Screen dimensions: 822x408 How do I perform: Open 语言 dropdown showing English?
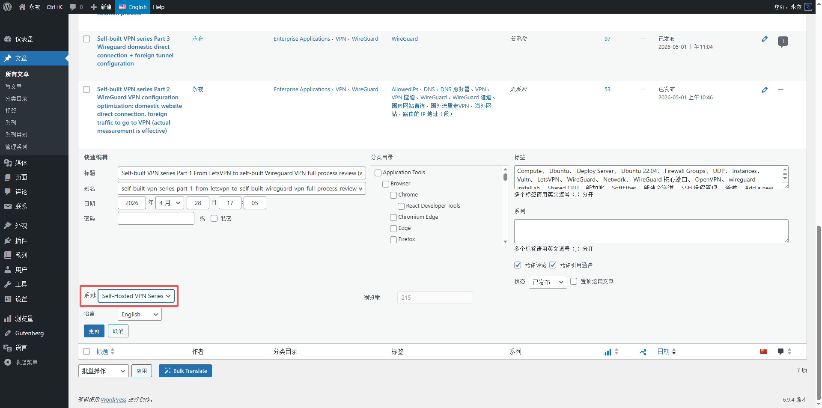click(140, 314)
